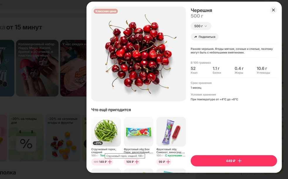Add Фруктовый лёд Бон Пари plus icon
Screen dimensions: 288x179
pos(137,162)
